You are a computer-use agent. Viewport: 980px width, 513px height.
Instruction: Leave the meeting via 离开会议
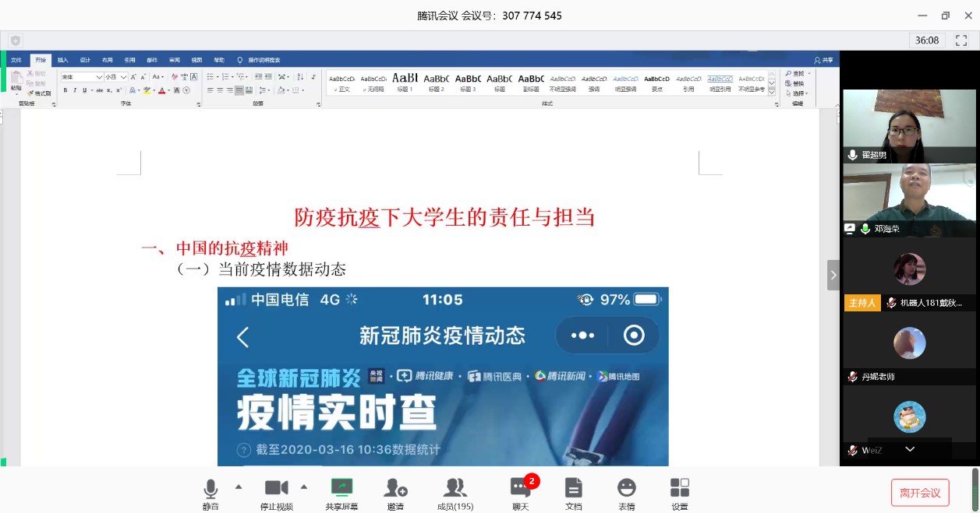(x=920, y=493)
